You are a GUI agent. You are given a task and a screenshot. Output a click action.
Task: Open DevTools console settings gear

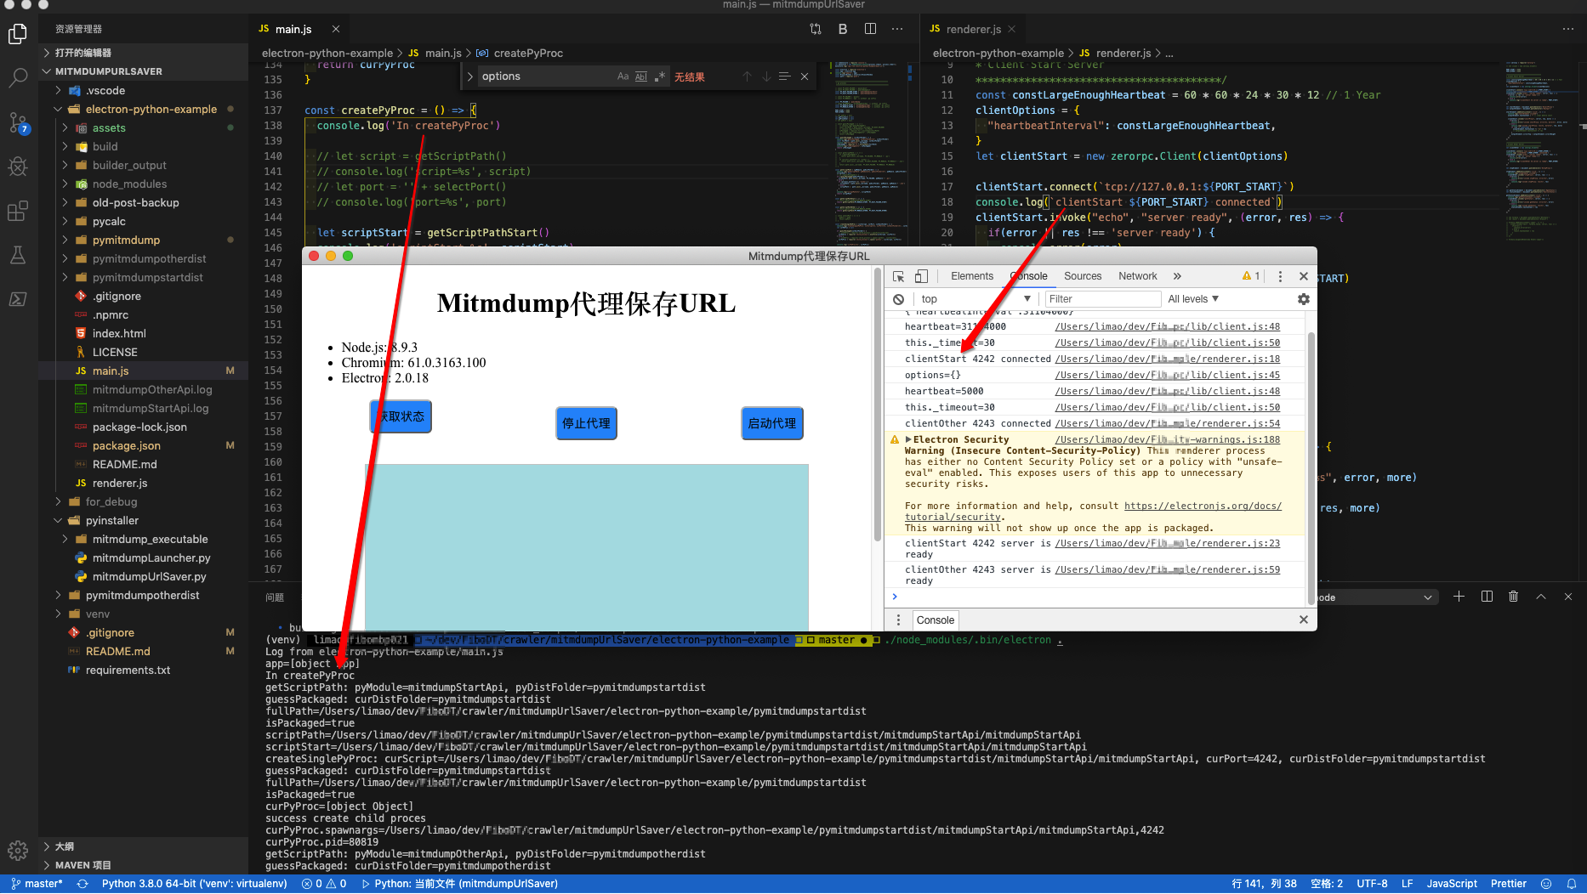click(1304, 299)
